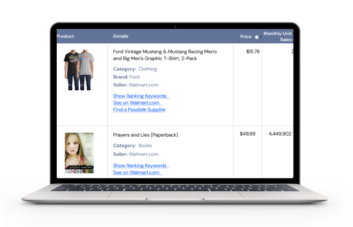Click the Price info icon
Screen dimensions: 353x227
(x=256, y=37)
